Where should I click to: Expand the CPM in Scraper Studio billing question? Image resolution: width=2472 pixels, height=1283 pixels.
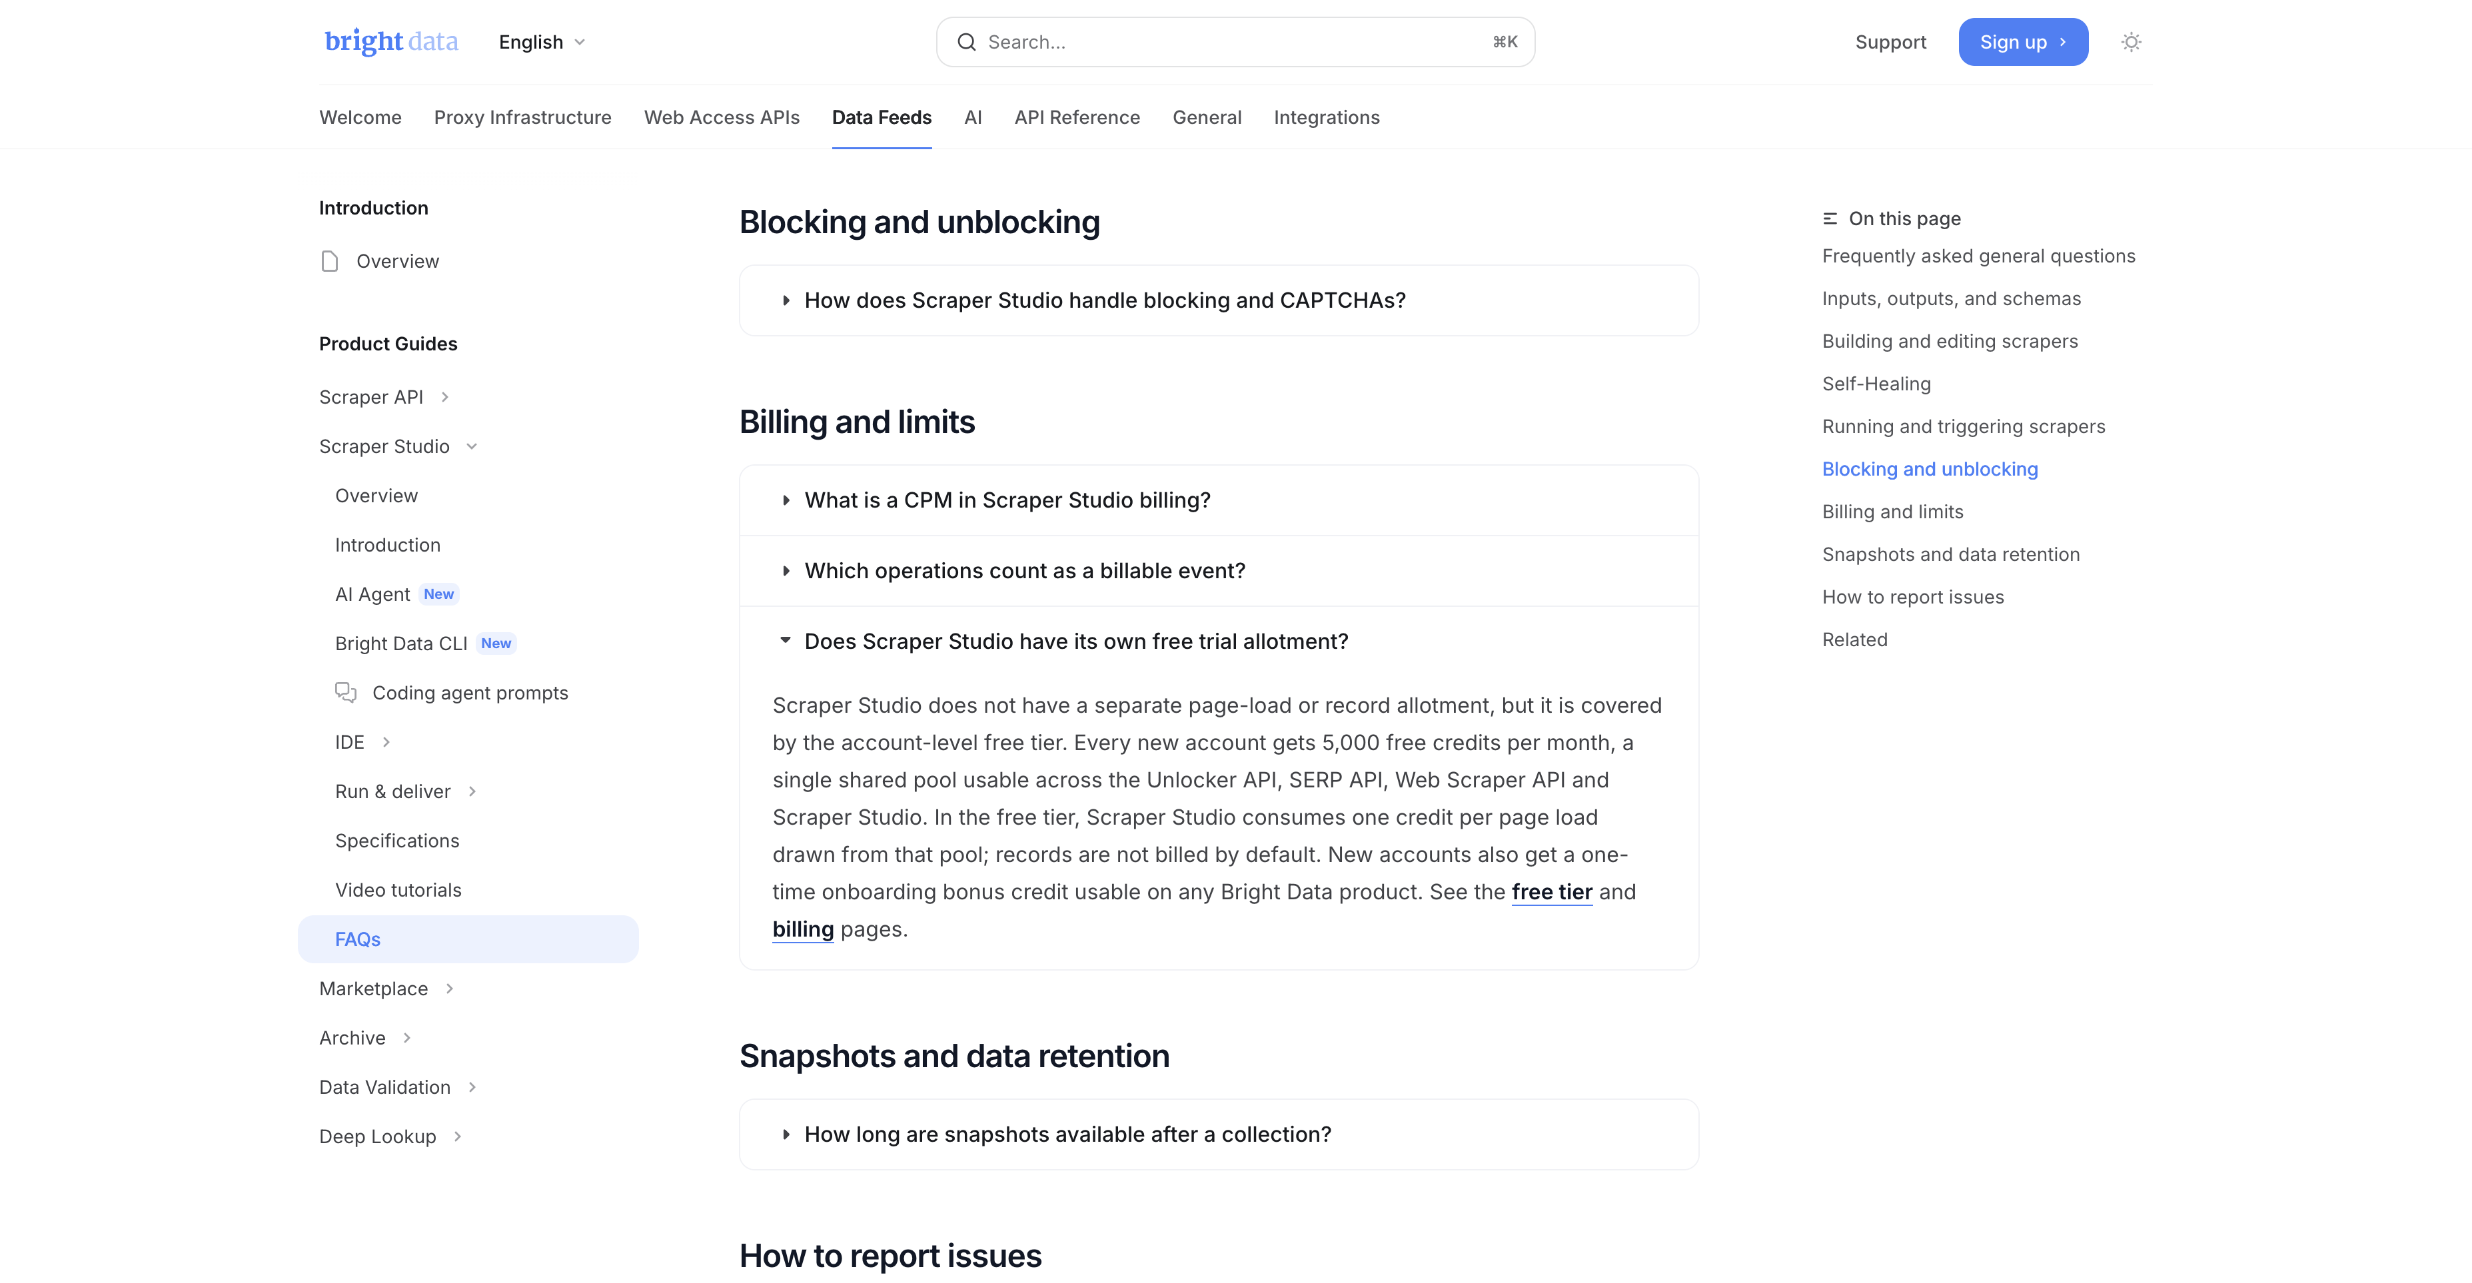coord(1219,500)
